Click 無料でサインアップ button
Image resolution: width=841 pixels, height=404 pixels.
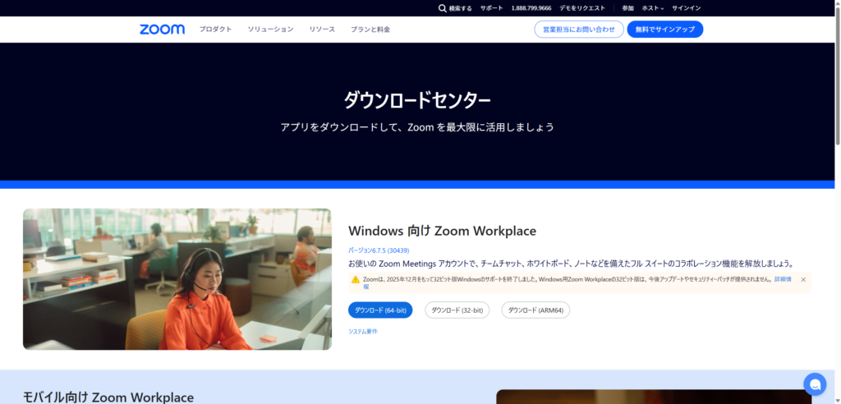[664, 30]
